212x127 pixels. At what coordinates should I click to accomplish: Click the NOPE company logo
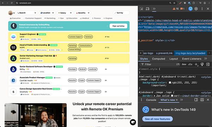point(13,47)
